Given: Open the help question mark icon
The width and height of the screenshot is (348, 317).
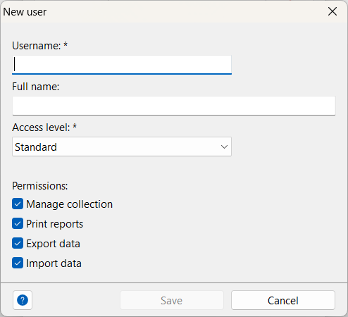Looking at the screenshot, I should [x=23, y=300].
